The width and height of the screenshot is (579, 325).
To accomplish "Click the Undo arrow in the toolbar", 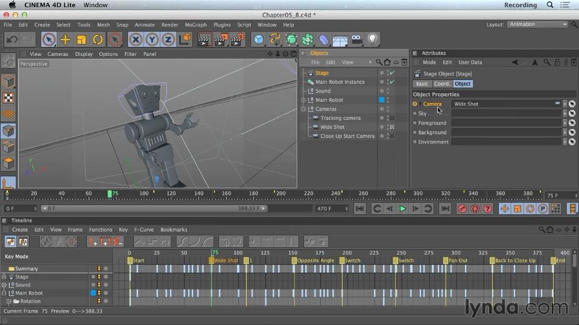I will point(11,40).
